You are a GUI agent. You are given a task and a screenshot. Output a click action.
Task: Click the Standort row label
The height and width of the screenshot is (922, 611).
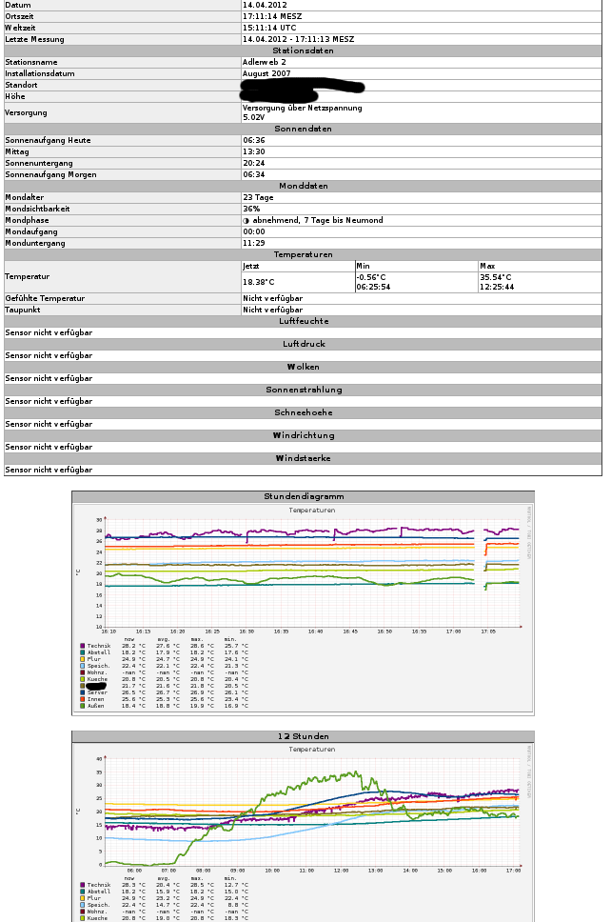(21, 86)
